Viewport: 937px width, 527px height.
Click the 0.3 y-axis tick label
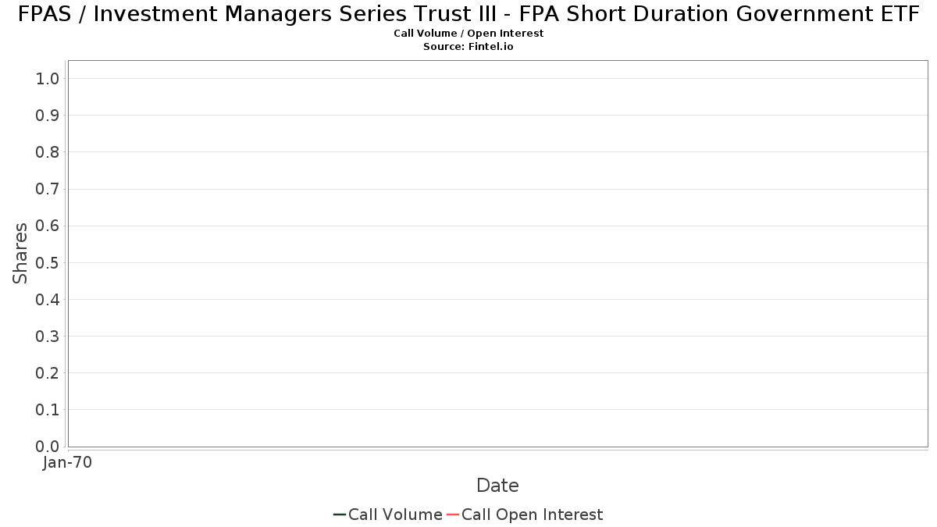pos(48,336)
